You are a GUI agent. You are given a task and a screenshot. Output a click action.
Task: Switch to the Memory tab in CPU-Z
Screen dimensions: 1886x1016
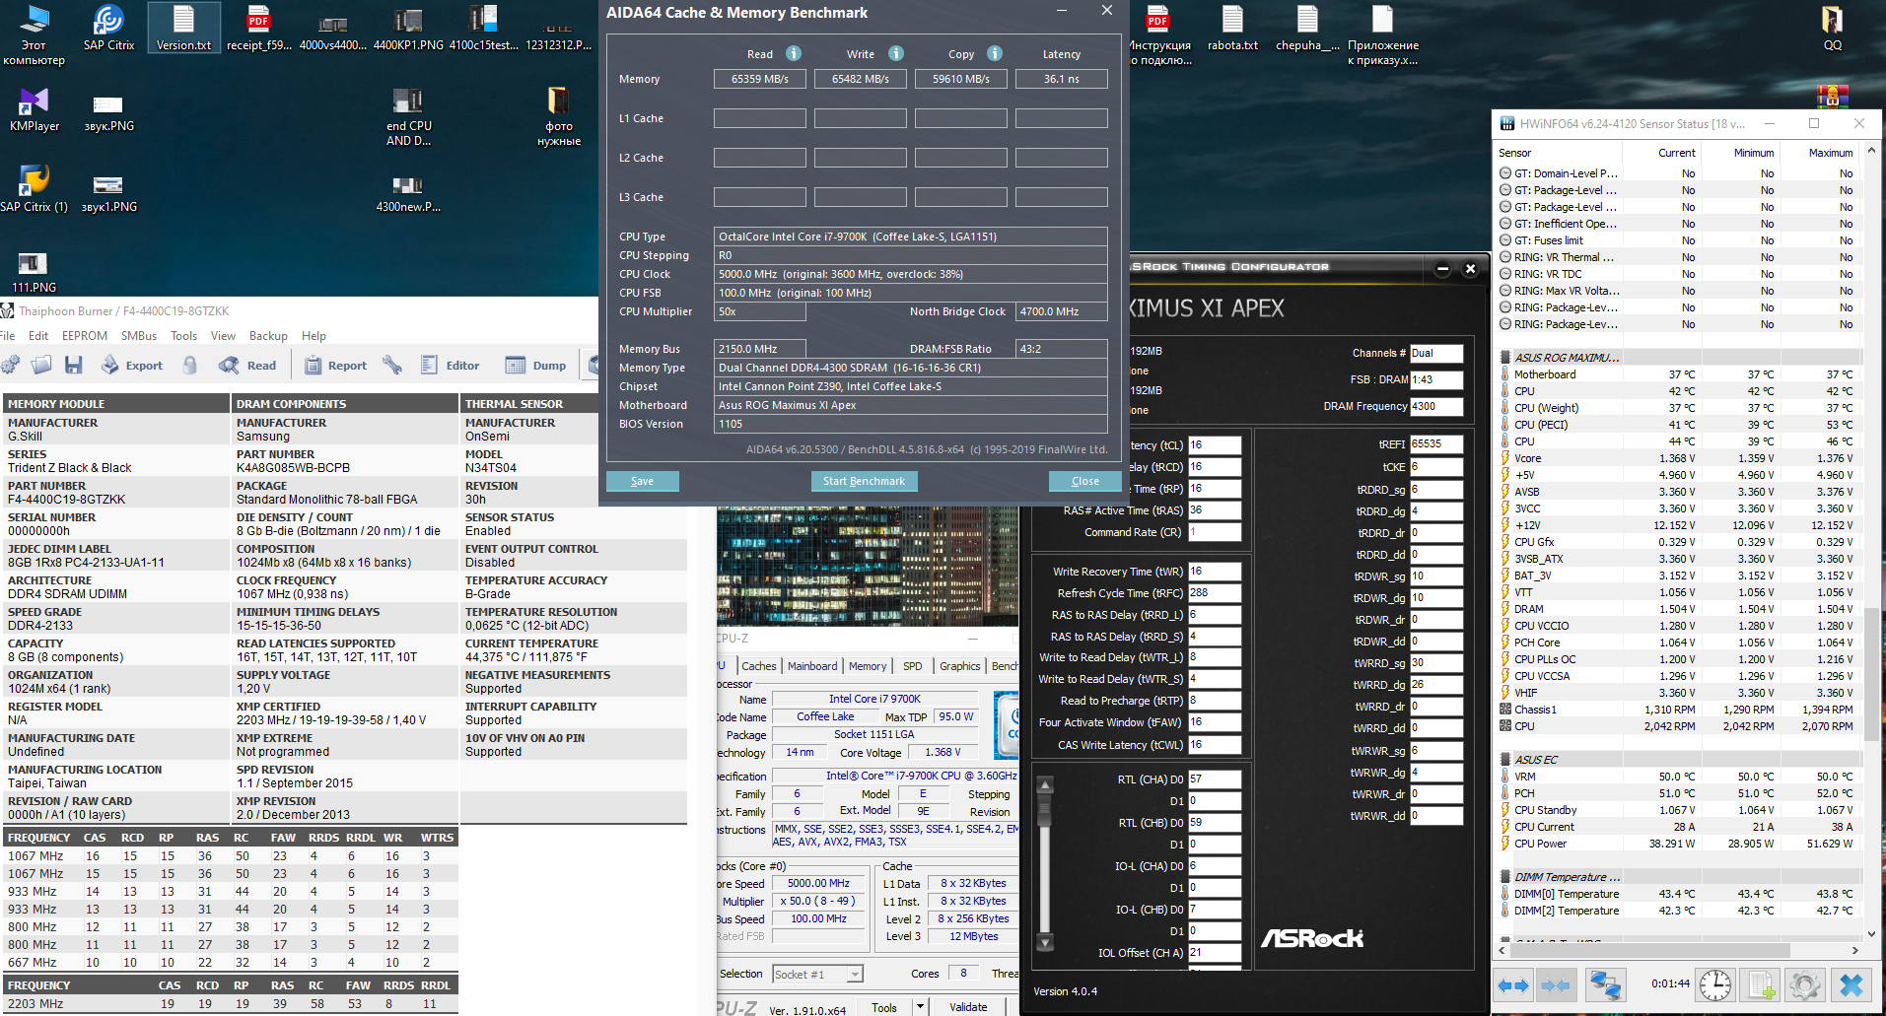[x=868, y=666]
